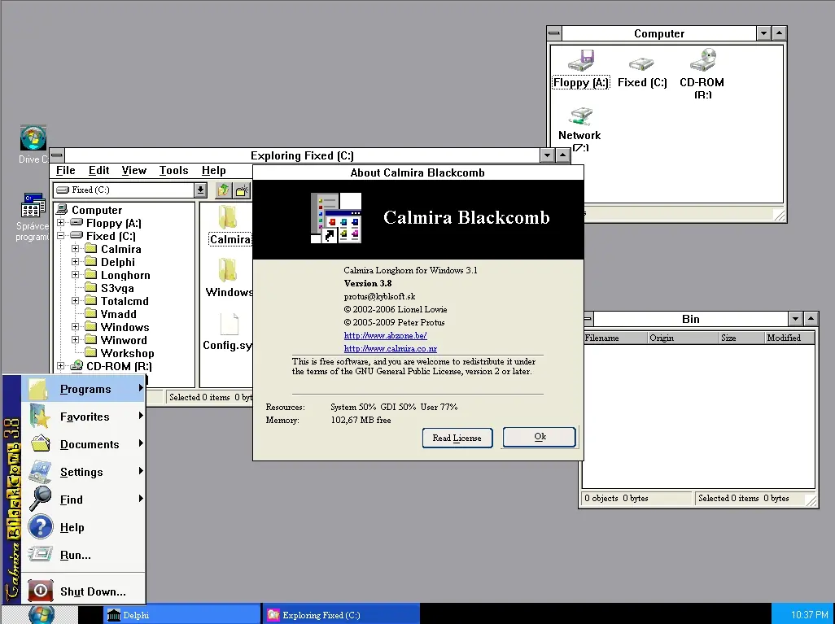Open the Network (Z:) drive icon in Computer window

580,116
